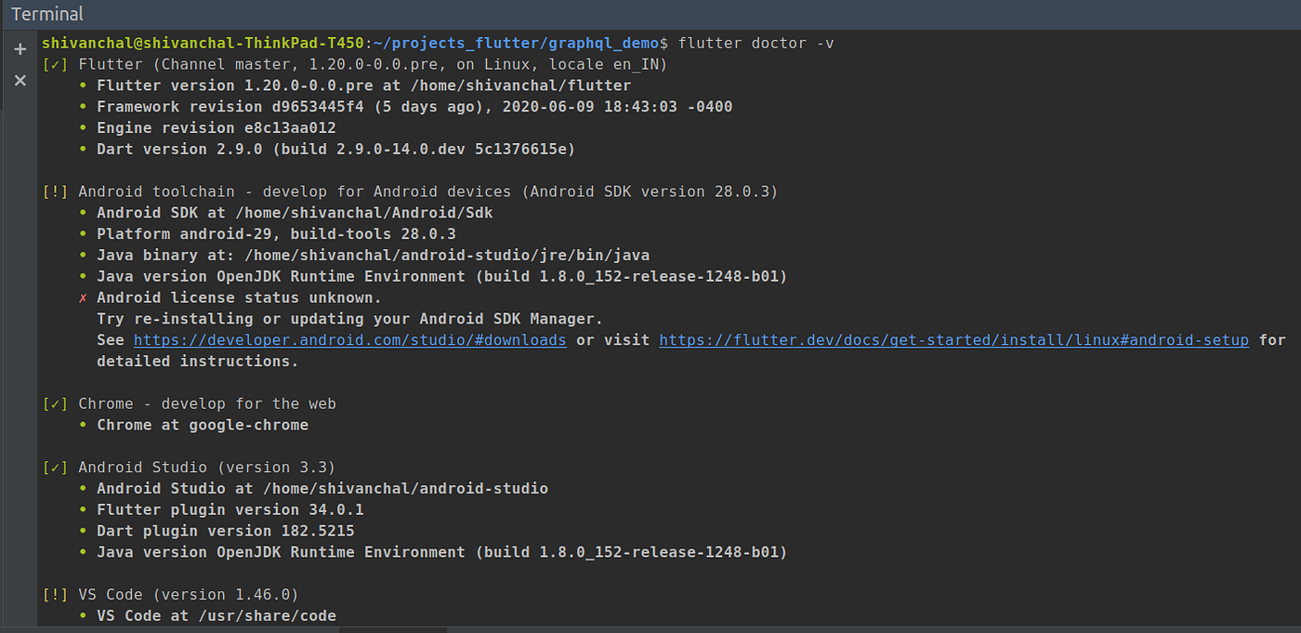
Task: Click the shivanchal@shivanchal-ThinkPad-T450 username text
Action: click(x=204, y=44)
